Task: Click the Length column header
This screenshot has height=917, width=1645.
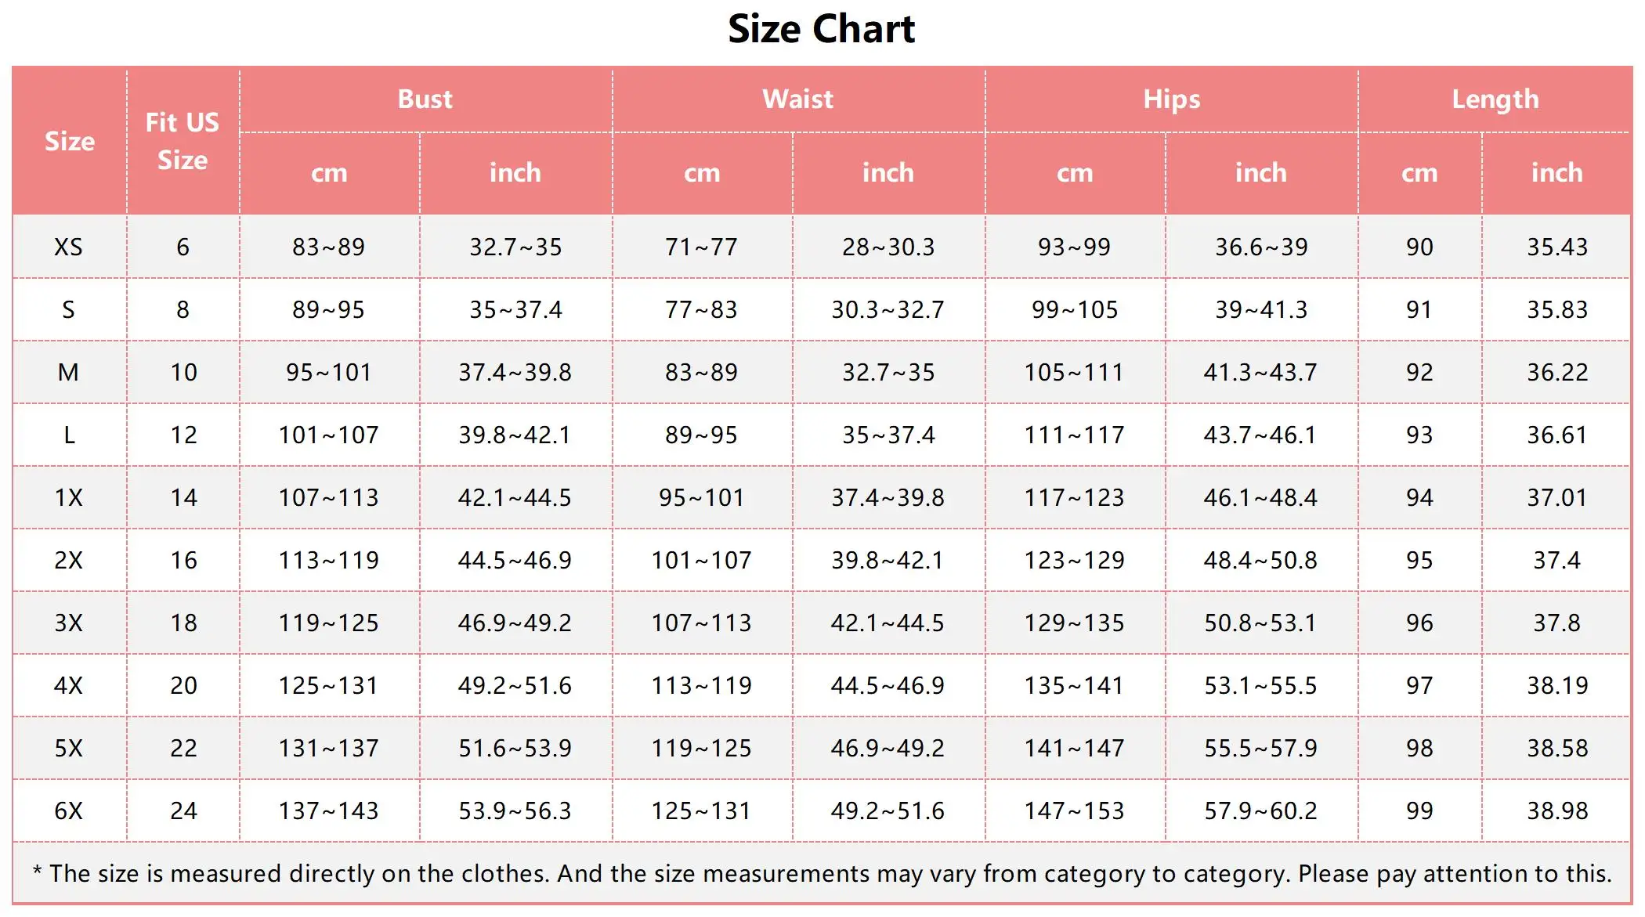Action: click(x=1495, y=99)
